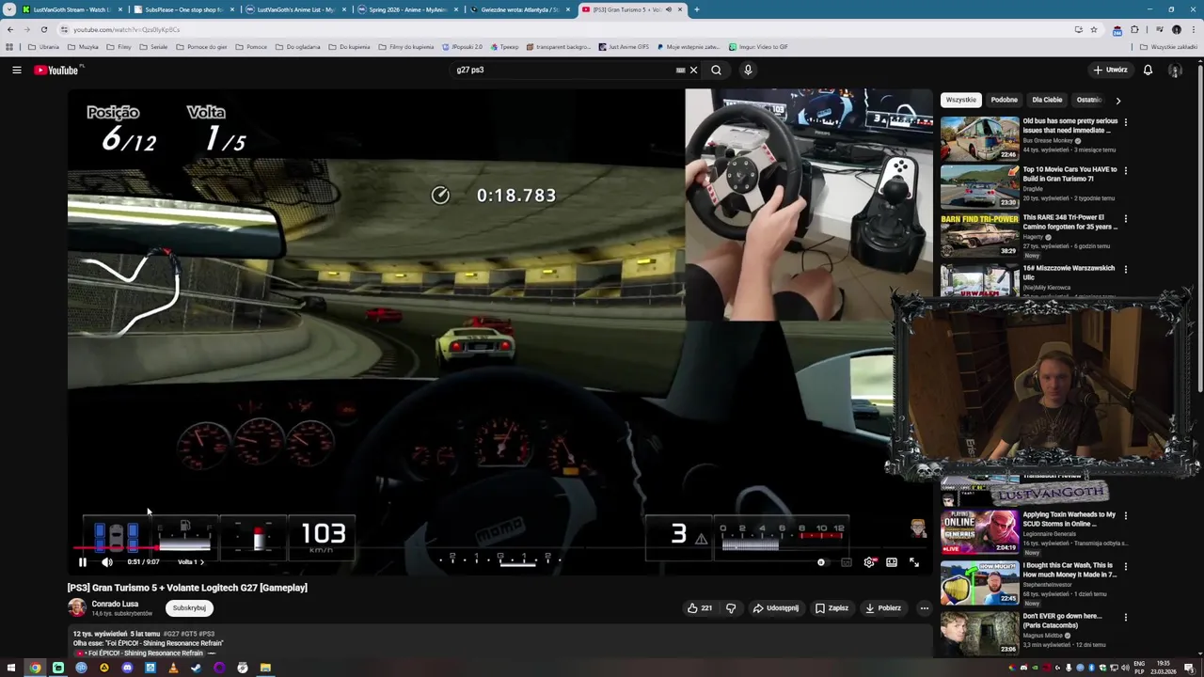
Task: Open options for RARE 348 Tri-Power video
Action: pos(1125,219)
